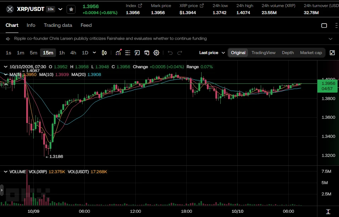
Task: Open the XRP/USDT pair selector chevron
Action: pyautogui.click(x=60, y=9)
